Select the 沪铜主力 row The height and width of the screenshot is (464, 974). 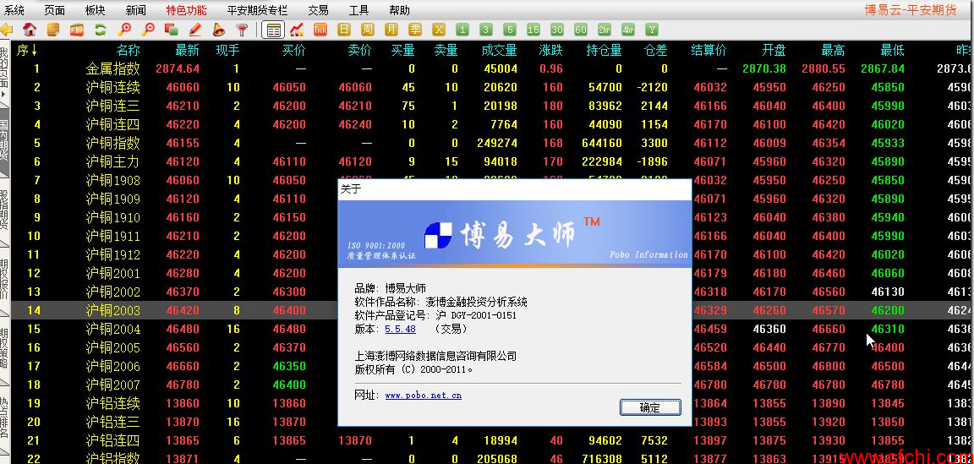492,161
